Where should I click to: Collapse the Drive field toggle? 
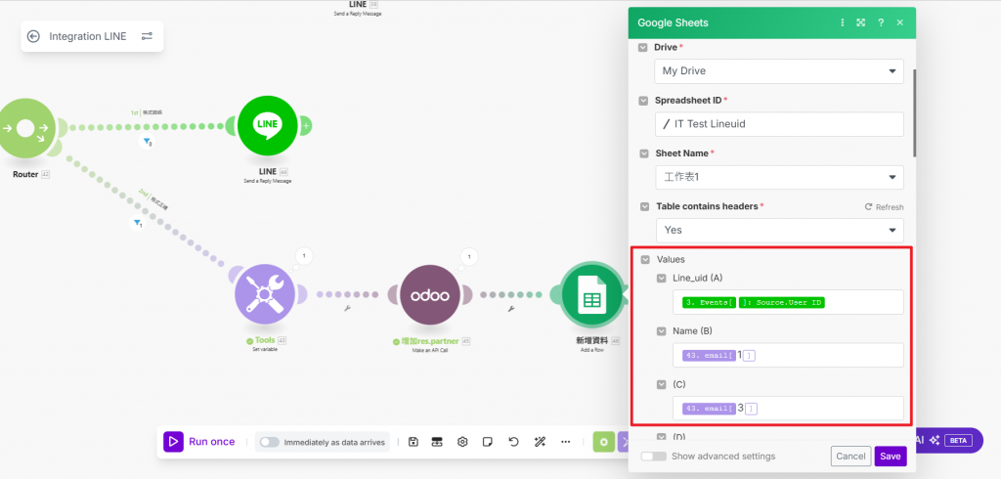(643, 48)
